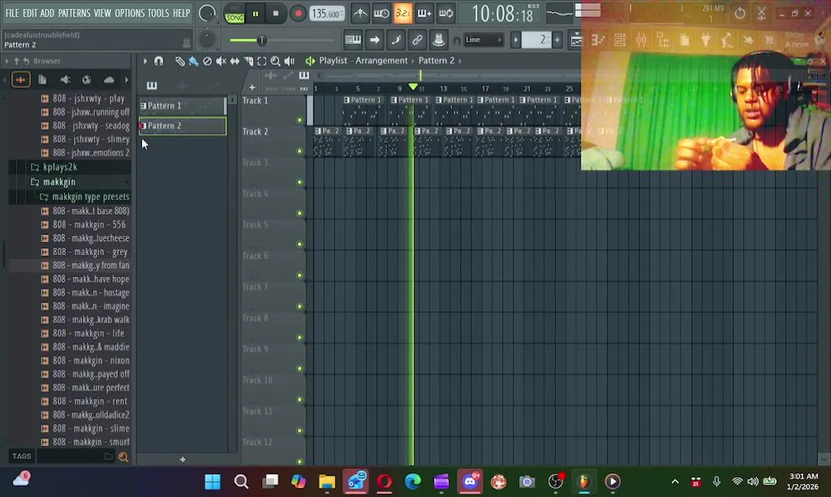Image resolution: width=831 pixels, height=497 pixels.
Task: Mute Track 9 via its green light
Action: pyautogui.click(x=300, y=369)
